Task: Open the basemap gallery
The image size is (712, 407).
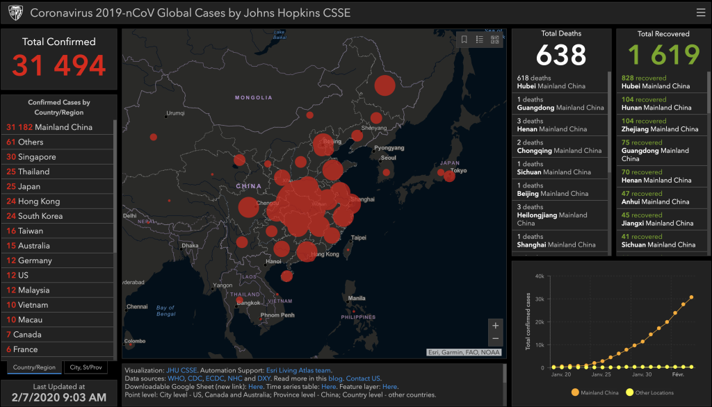Action: pyautogui.click(x=494, y=40)
